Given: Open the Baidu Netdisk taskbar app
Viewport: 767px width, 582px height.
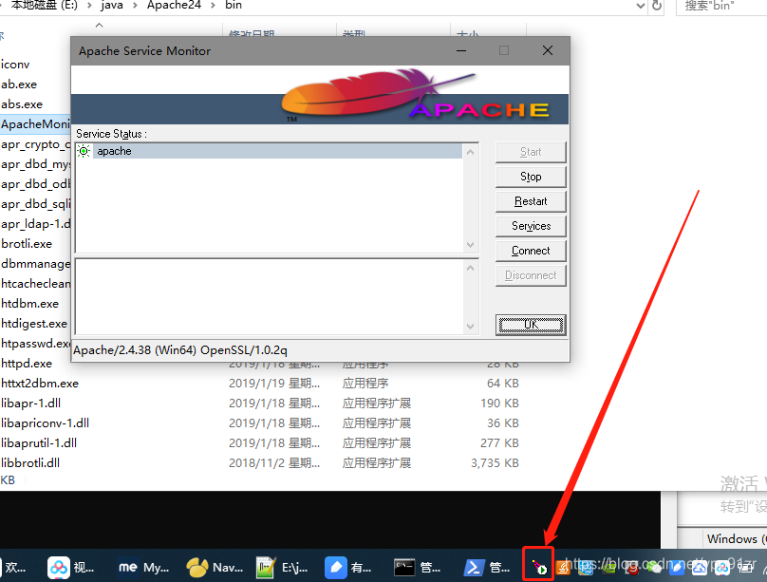Looking at the screenshot, I should coord(71,568).
